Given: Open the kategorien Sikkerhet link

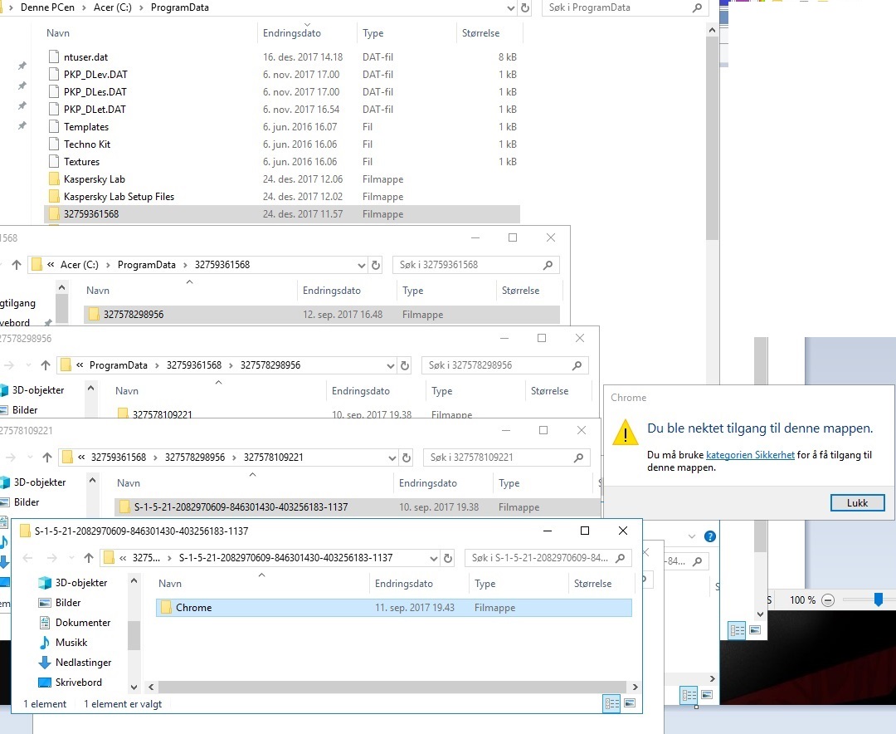Looking at the screenshot, I should point(750,455).
